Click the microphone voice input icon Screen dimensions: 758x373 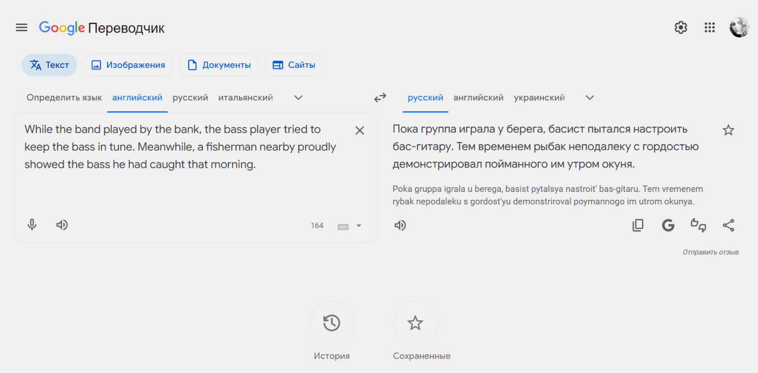click(32, 225)
